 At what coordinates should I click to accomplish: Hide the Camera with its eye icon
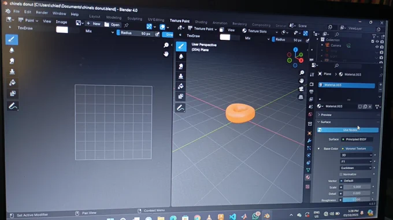(x=377, y=47)
